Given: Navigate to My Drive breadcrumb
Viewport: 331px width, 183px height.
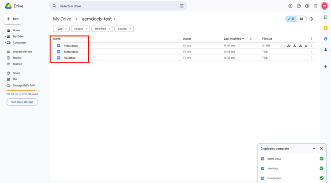Looking at the screenshot, I should [x=62, y=19].
